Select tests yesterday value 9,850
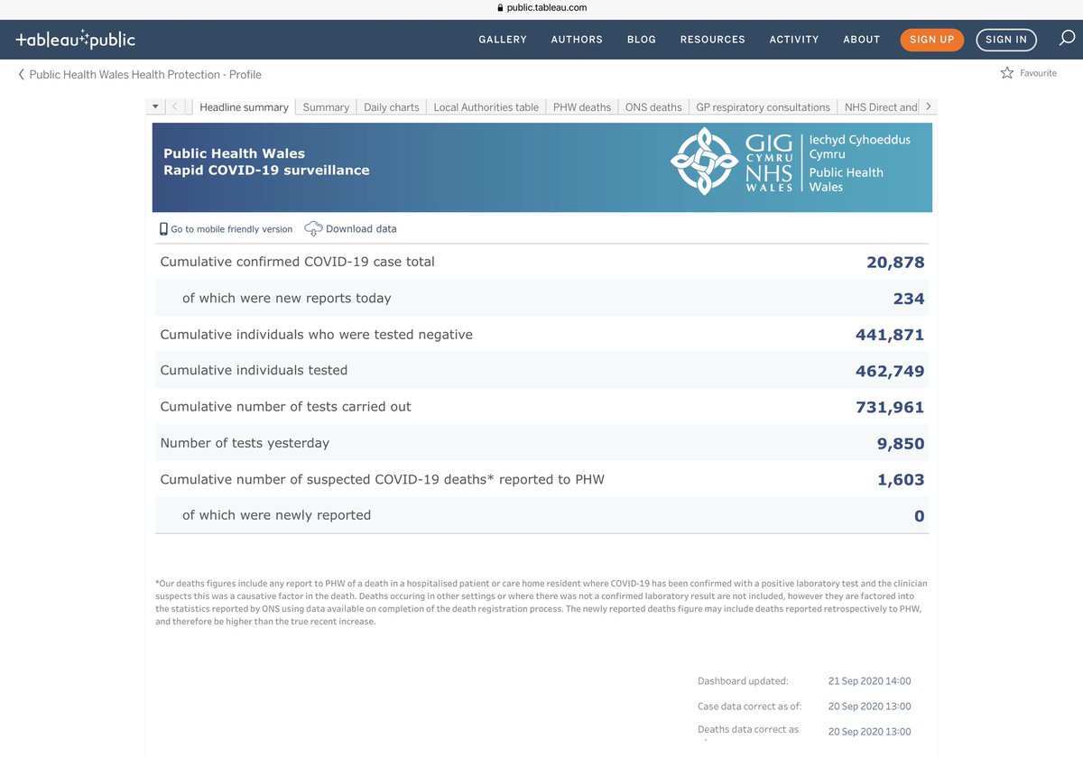Viewport: 1083px width, 757px height. pyautogui.click(x=901, y=444)
